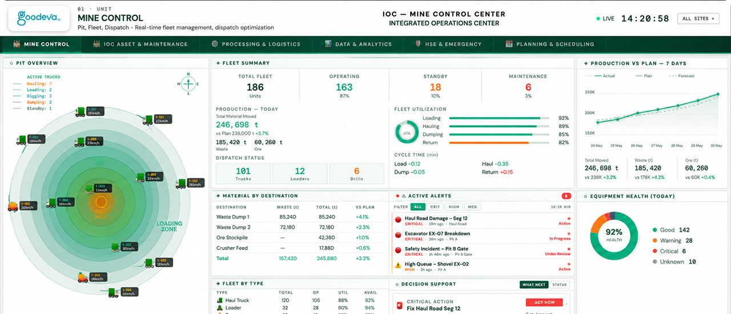Open the IOC Asset & Maintenance tab
Viewport: 731px width, 314px height.
click(140, 44)
